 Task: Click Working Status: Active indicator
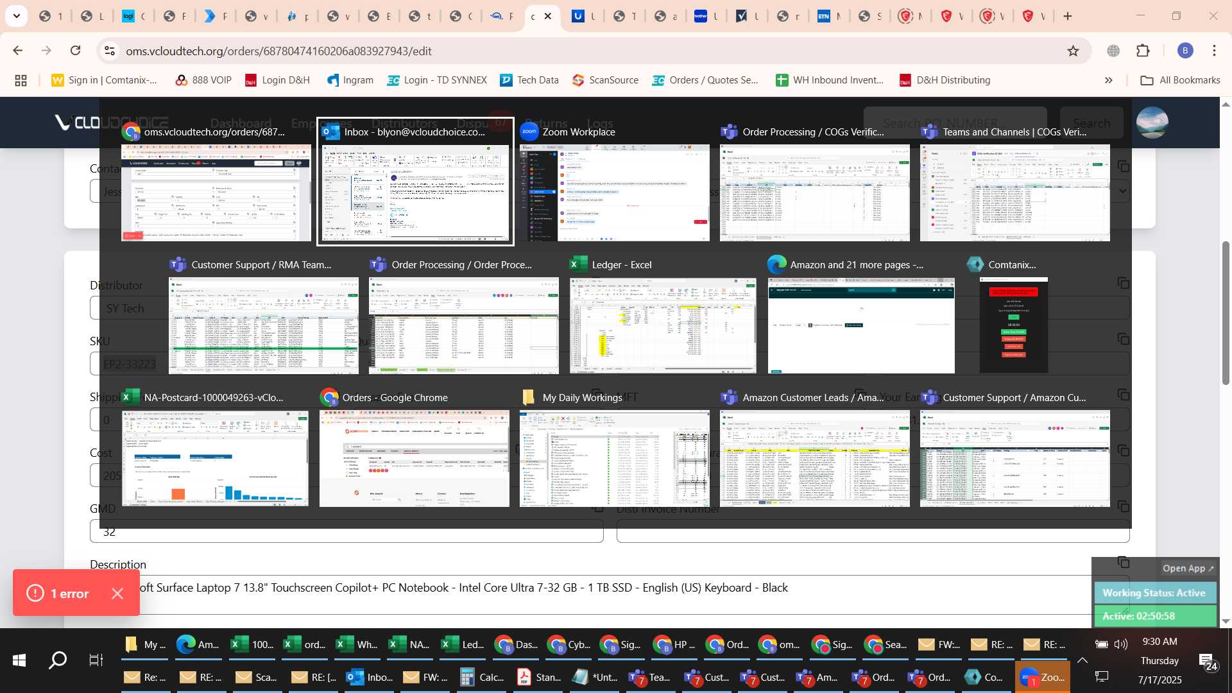1154,593
